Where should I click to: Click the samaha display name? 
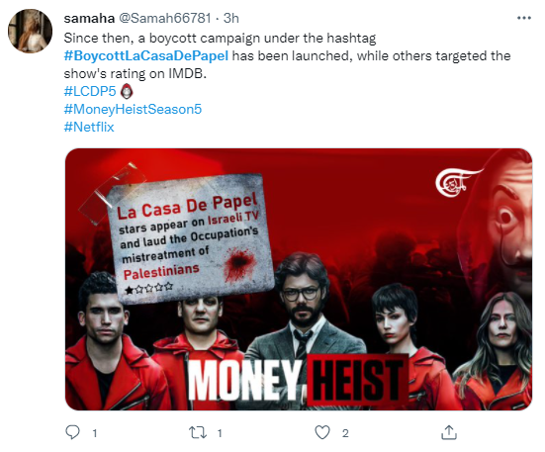pyautogui.click(x=89, y=18)
